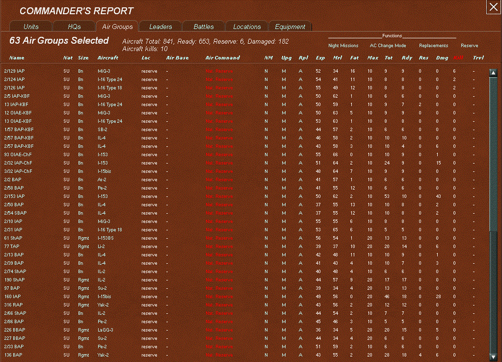This screenshot has height=362, width=502.
Task: Select the 2/129 IAP air group
Action: (14, 71)
